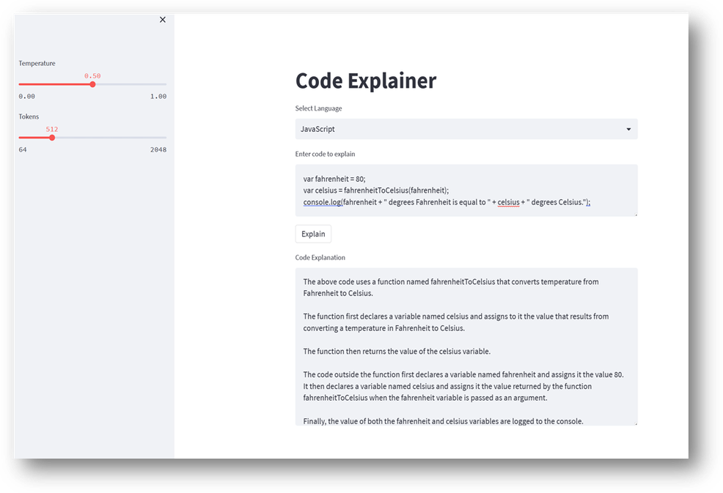Click inside the code input text area
This screenshot has height=493, width=723.
click(x=466, y=190)
